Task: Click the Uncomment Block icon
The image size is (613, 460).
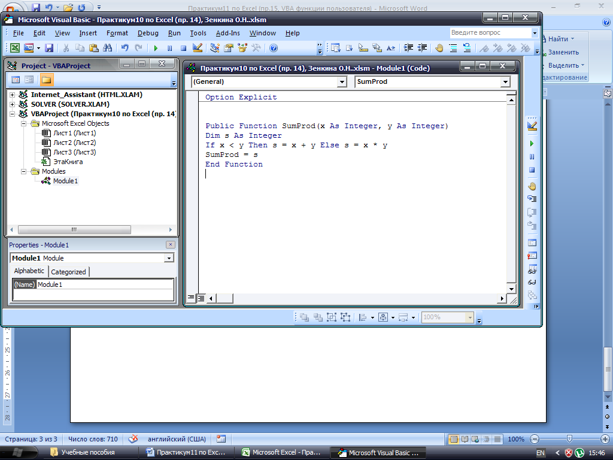Action: [467, 48]
